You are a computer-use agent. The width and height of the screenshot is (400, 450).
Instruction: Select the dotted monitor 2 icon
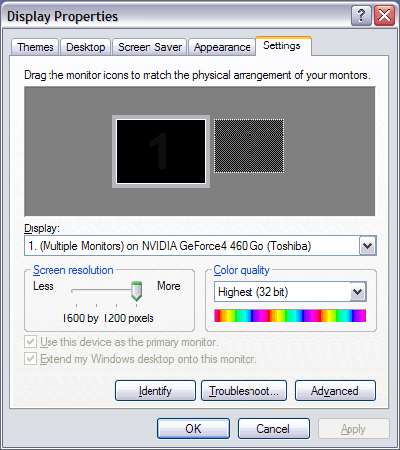tap(249, 145)
